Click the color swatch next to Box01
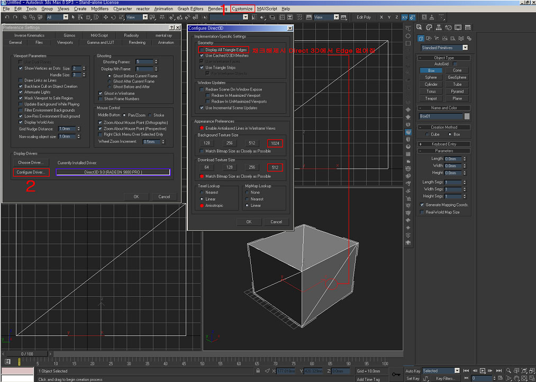536x382 pixels. [x=467, y=115]
